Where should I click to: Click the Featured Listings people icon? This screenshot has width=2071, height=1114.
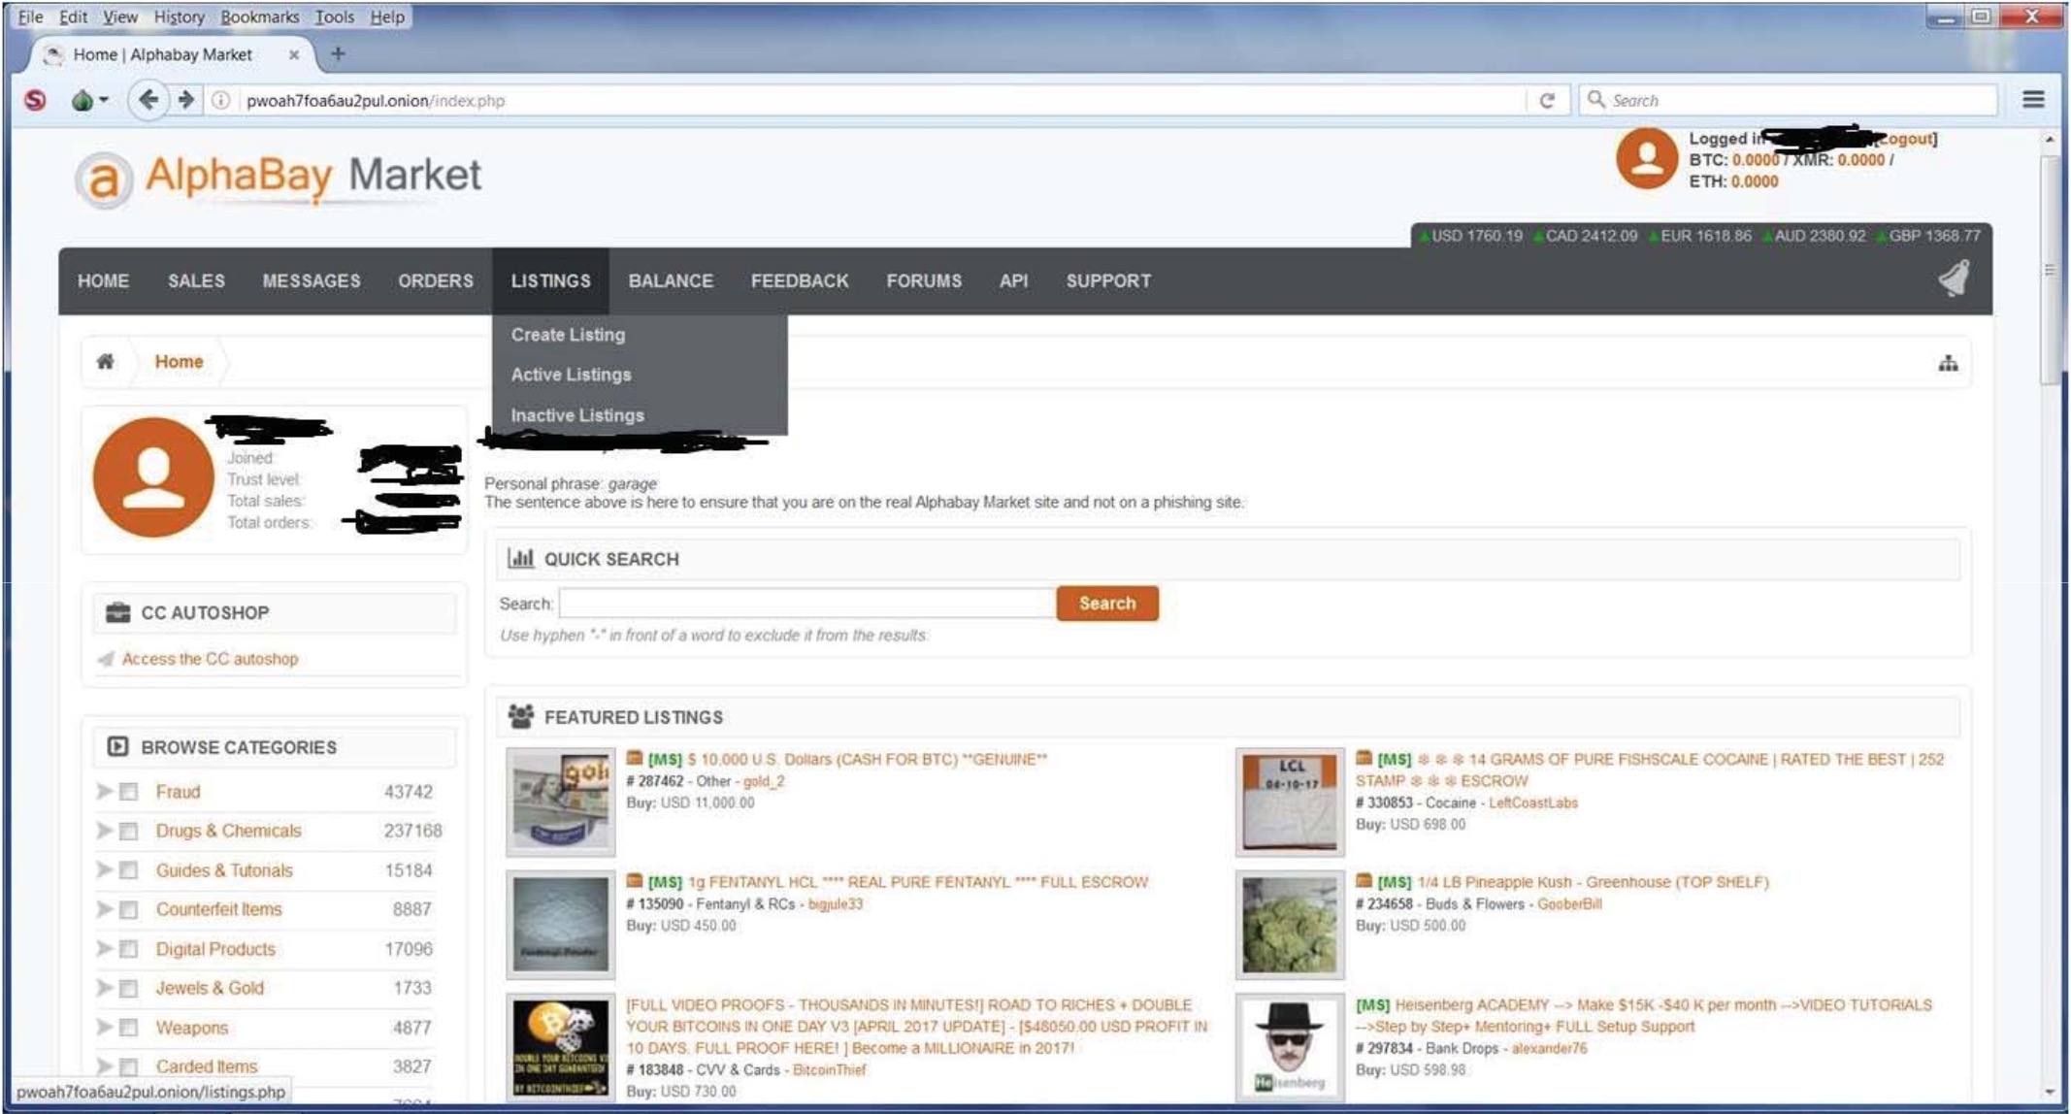(x=521, y=716)
